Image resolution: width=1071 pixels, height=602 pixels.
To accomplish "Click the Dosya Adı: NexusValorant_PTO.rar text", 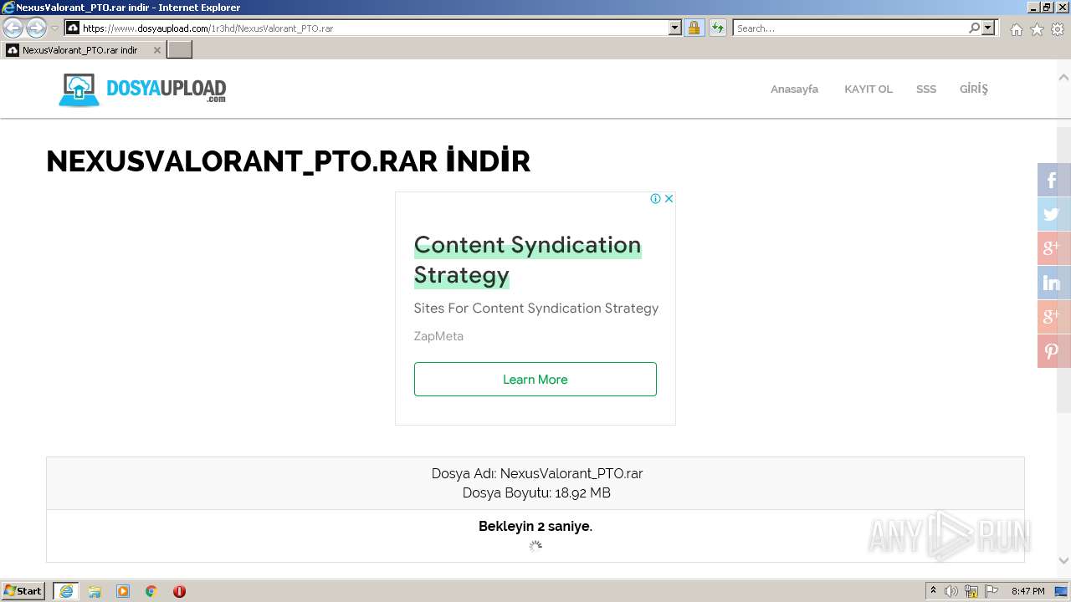I will point(537,473).
